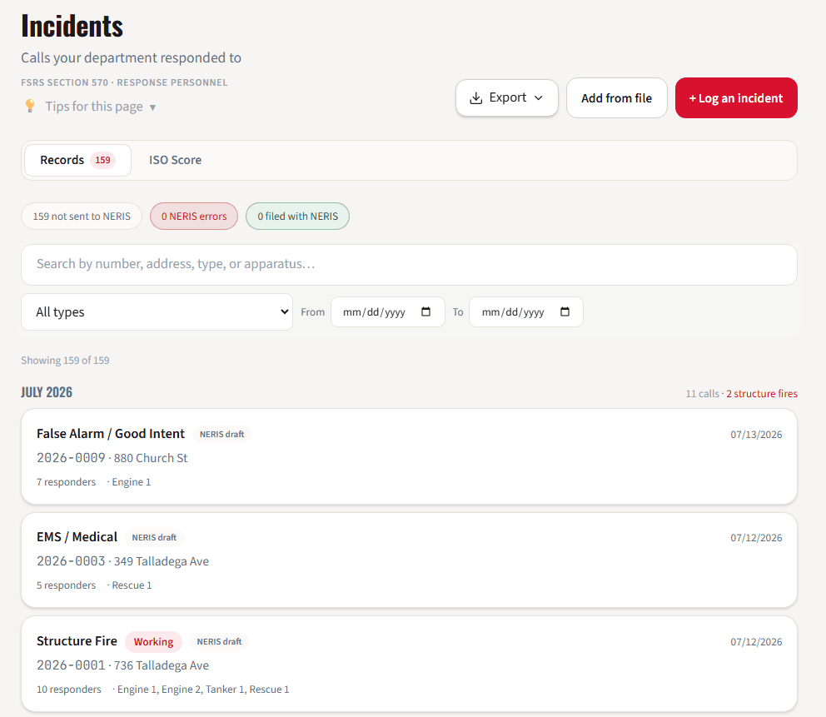The image size is (826, 717).
Task: Click Log an incident button
Action: click(736, 98)
